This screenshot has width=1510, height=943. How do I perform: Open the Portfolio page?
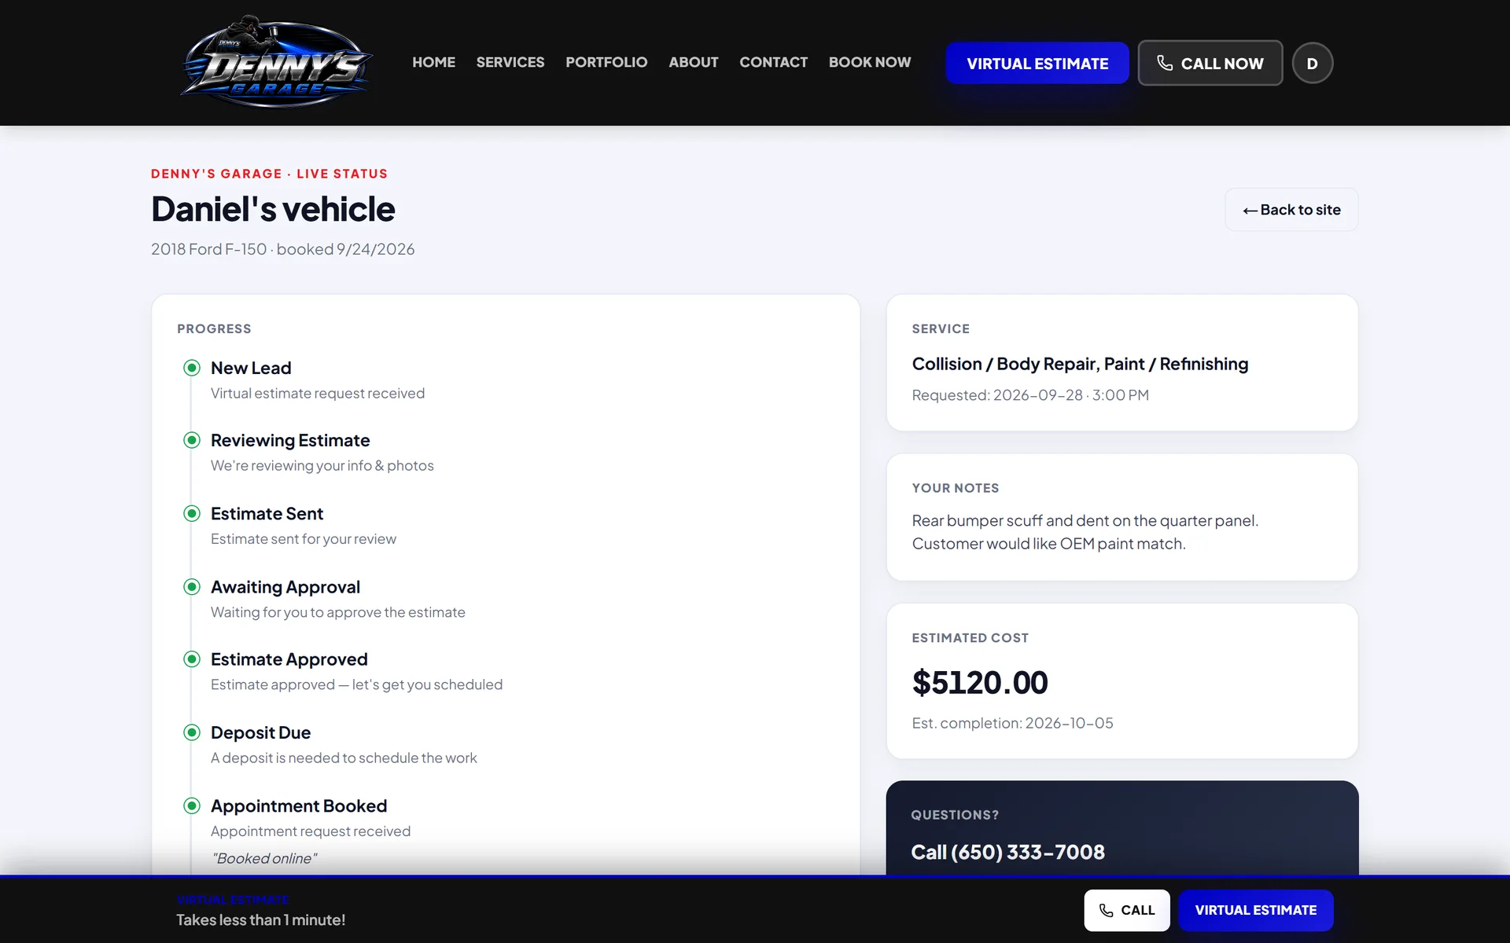(x=606, y=62)
